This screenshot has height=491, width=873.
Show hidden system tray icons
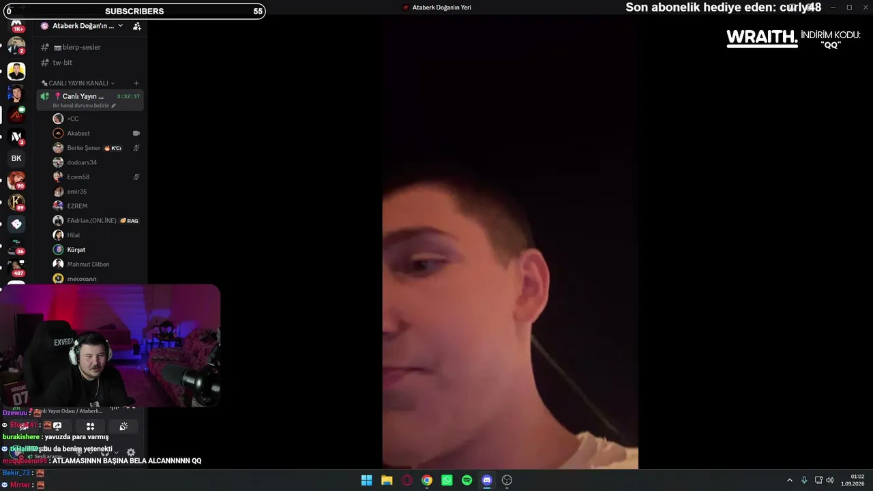tap(790, 480)
